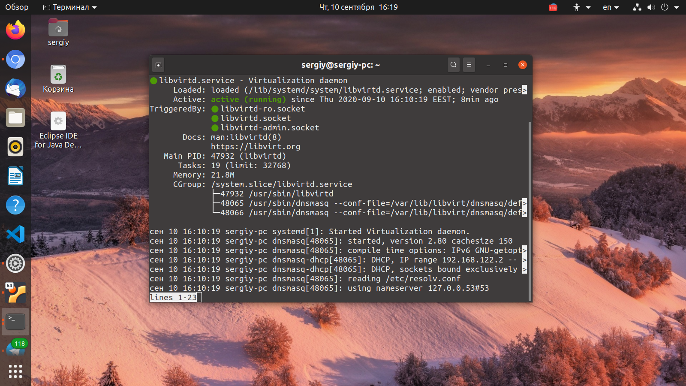Open Корзина trash on desktop
686x386 pixels.
(x=58, y=79)
